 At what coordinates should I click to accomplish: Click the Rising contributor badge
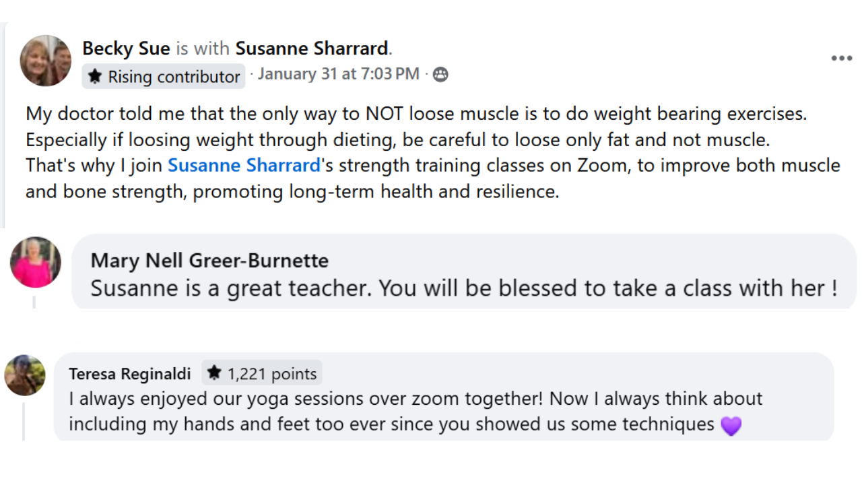point(164,77)
